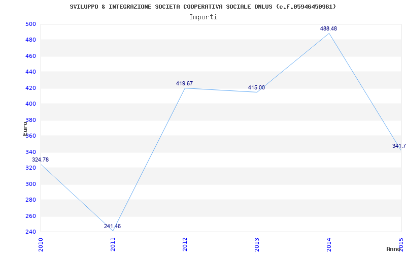406x254 pixels.
Task: Click the 240 y-axis tick label
Action: tap(30, 232)
